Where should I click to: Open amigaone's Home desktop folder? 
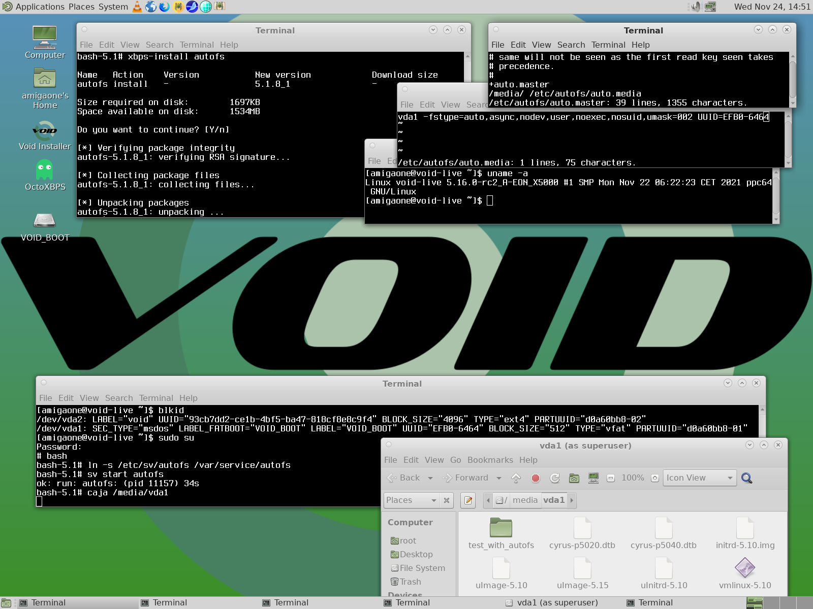click(x=45, y=89)
